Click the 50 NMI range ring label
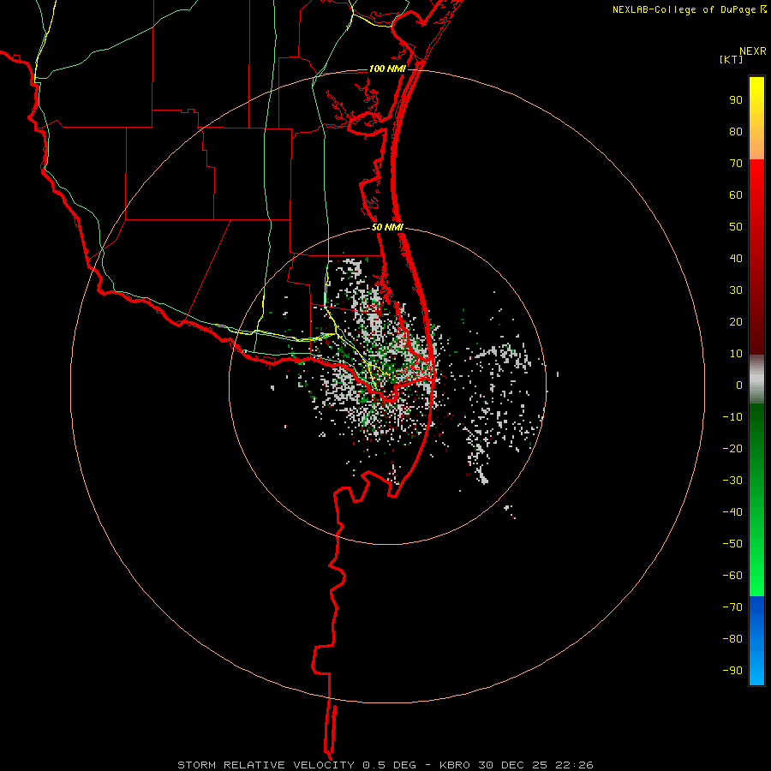Viewport: 771px width, 771px height. point(387,227)
